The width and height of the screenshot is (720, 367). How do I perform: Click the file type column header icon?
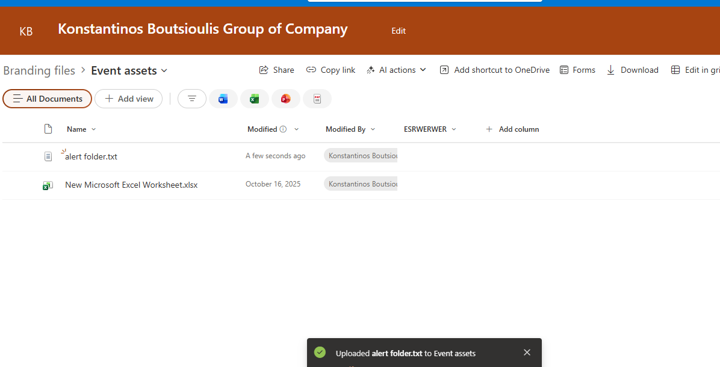48,129
